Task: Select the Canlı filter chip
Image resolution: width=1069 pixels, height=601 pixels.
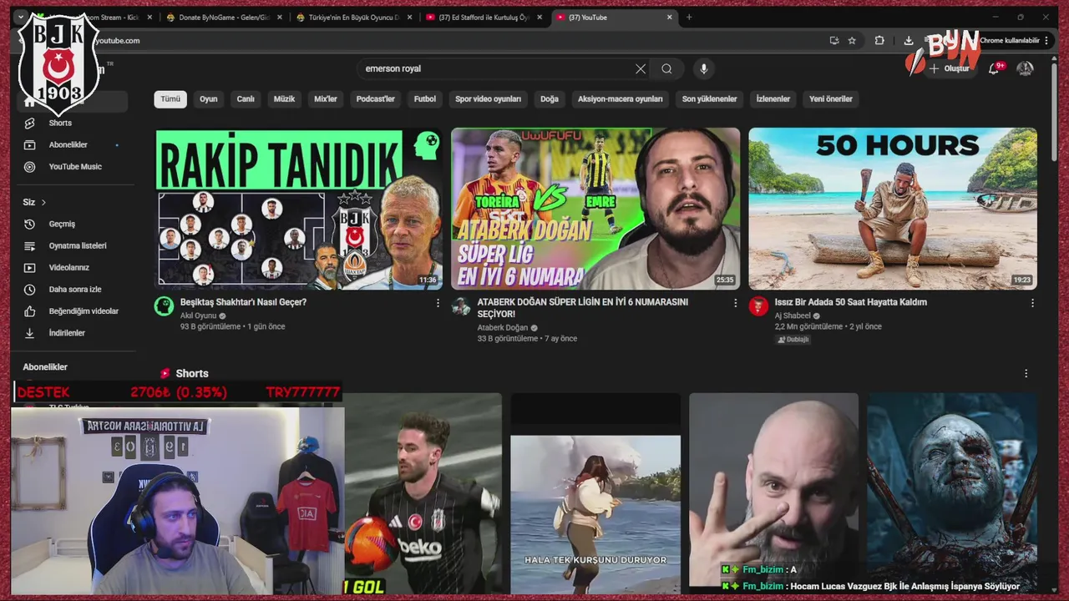Action: (x=246, y=98)
